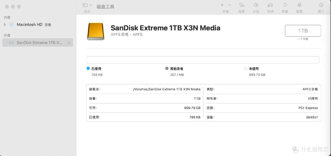Click the 999.79 GB unused value under legend
The width and height of the screenshot is (331, 156).
point(257,75)
